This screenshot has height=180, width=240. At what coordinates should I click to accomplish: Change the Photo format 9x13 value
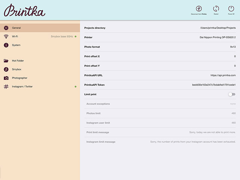(233, 47)
